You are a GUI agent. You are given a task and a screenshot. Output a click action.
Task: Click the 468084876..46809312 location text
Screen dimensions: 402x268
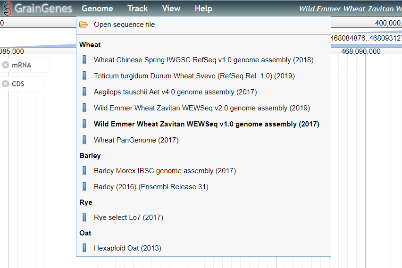[x=366, y=38]
